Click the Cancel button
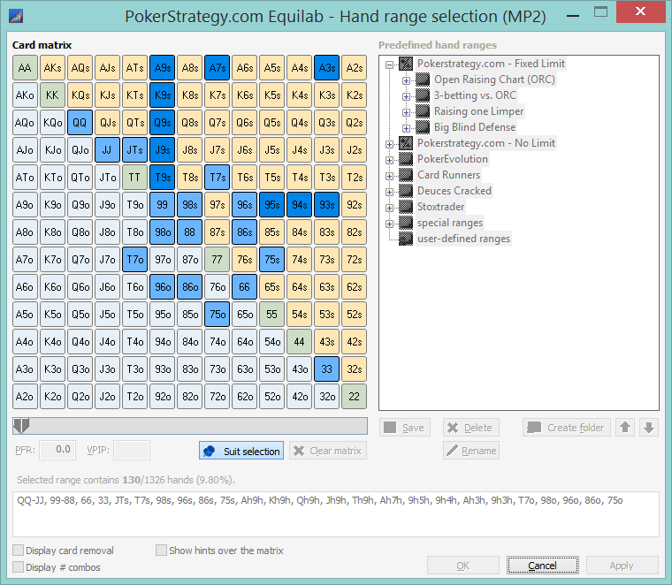Viewport: 672px width, 585px height. tap(543, 566)
